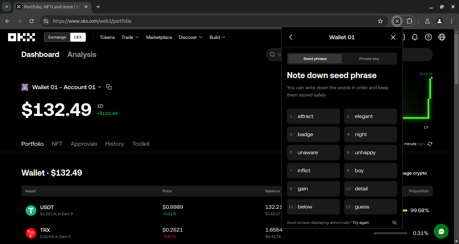Open USDT in Earn link
This screenshot has height=244, width=459.
[56, 214]
